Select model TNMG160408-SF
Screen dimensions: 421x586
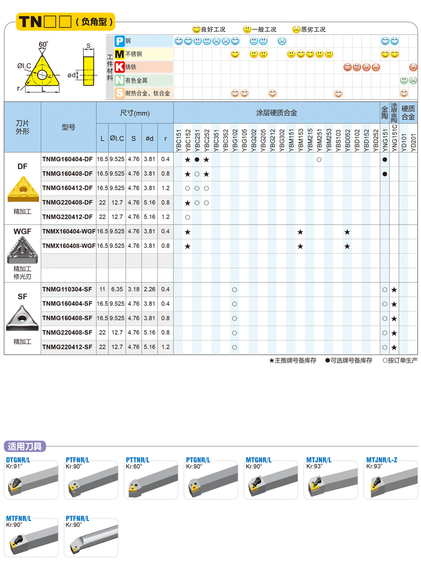67,318
